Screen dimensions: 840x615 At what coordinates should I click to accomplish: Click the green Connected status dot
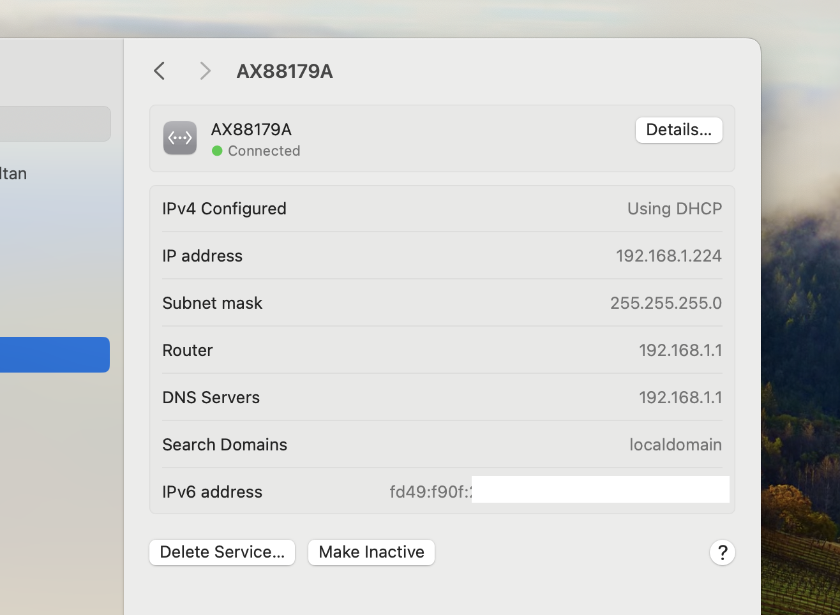click(217, 151)
